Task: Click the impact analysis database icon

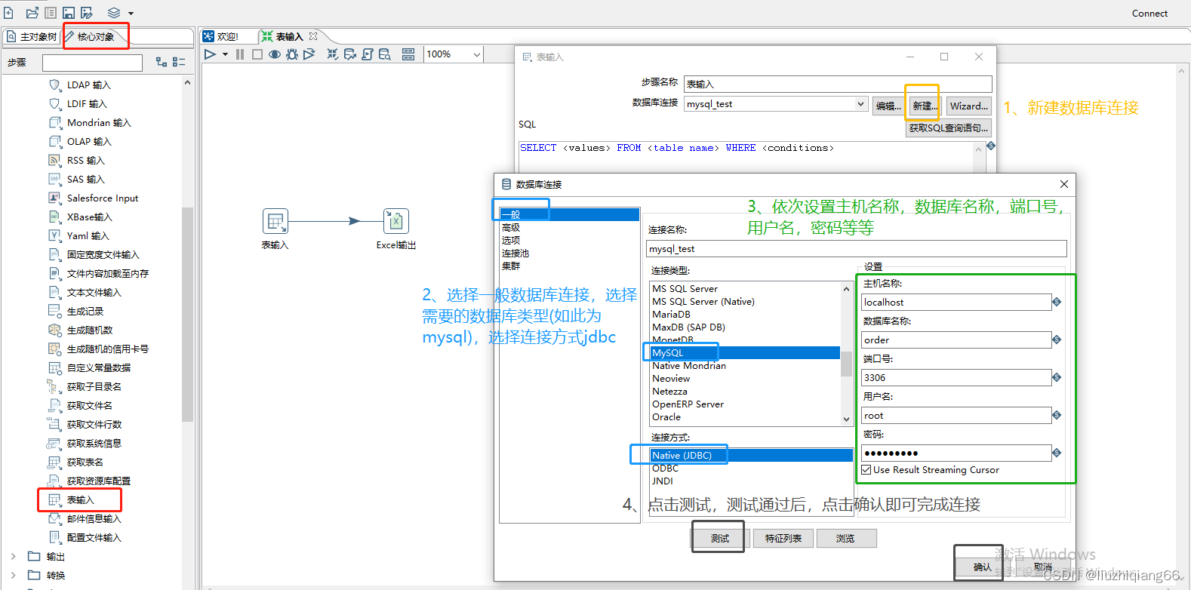Action: pos(350,54)
